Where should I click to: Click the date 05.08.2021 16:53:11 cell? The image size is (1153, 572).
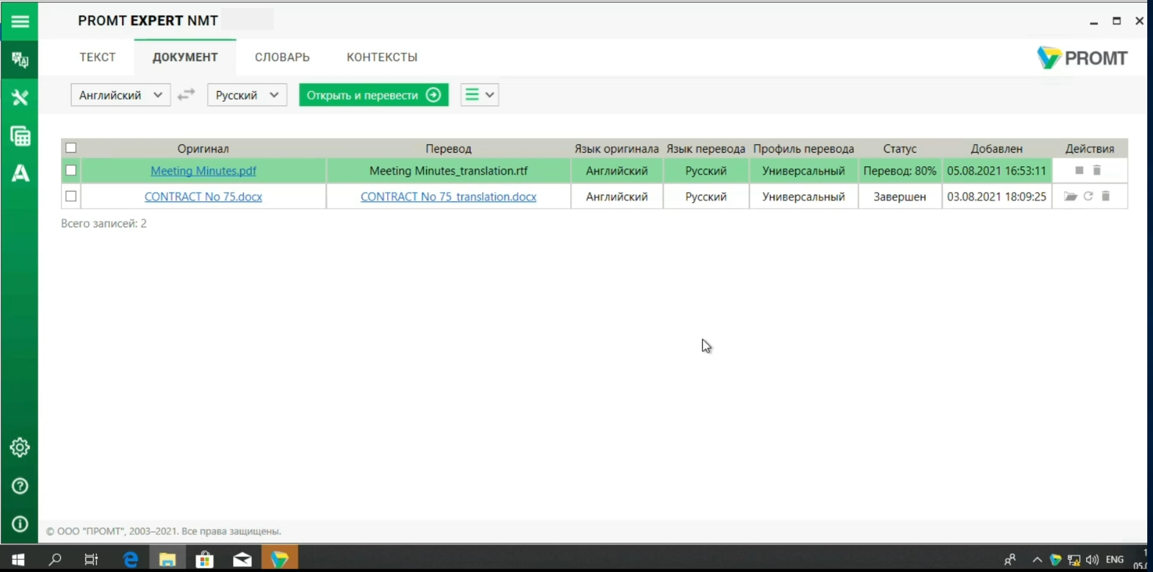[997, 171]
